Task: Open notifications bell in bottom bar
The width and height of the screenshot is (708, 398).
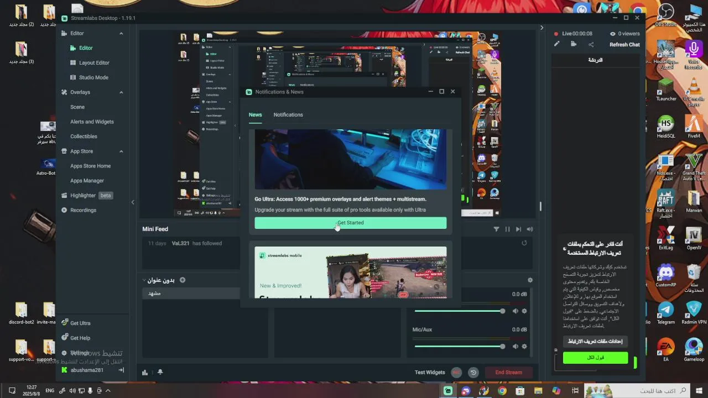Action: pos(160,373)
